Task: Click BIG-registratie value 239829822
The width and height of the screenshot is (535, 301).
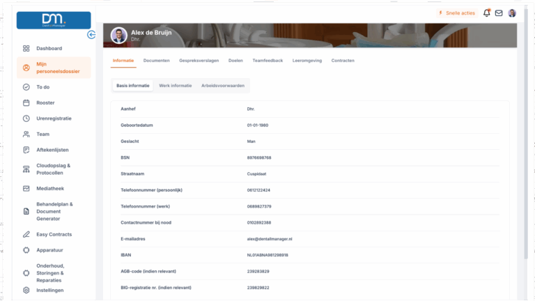Action: pos(258,288)
